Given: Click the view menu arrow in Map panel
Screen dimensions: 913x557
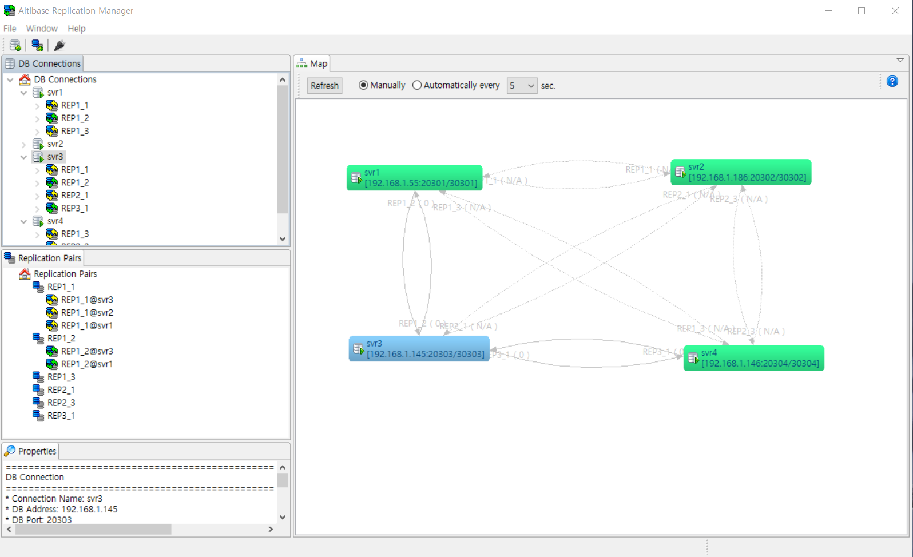Looking at the screenshot, I should coord(900,60).
